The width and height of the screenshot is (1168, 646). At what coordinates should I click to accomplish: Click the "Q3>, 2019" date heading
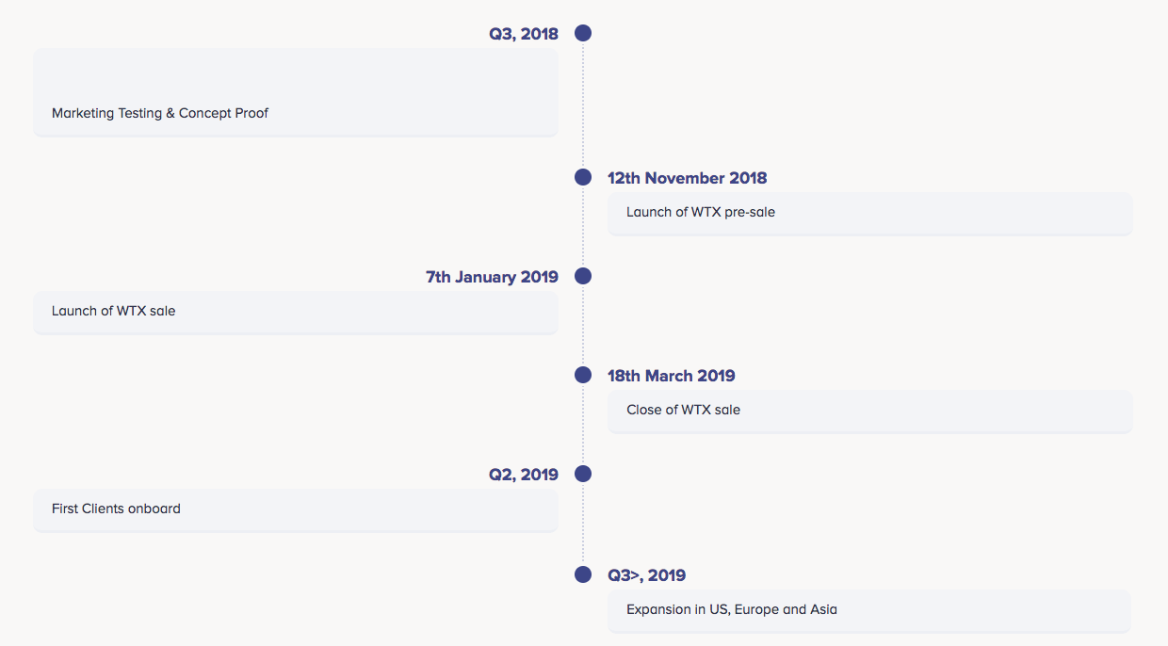coord(646,575)
